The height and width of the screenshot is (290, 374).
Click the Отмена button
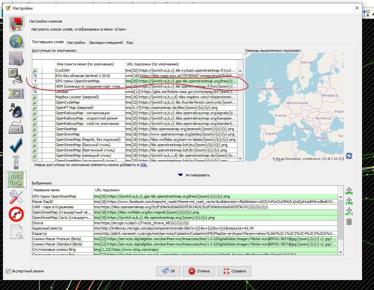(x=199, y=271)
